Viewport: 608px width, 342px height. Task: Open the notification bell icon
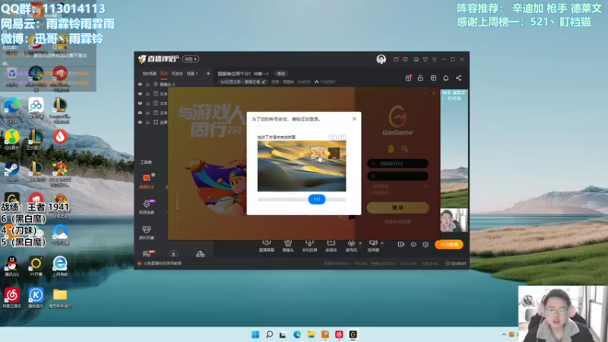446,78
